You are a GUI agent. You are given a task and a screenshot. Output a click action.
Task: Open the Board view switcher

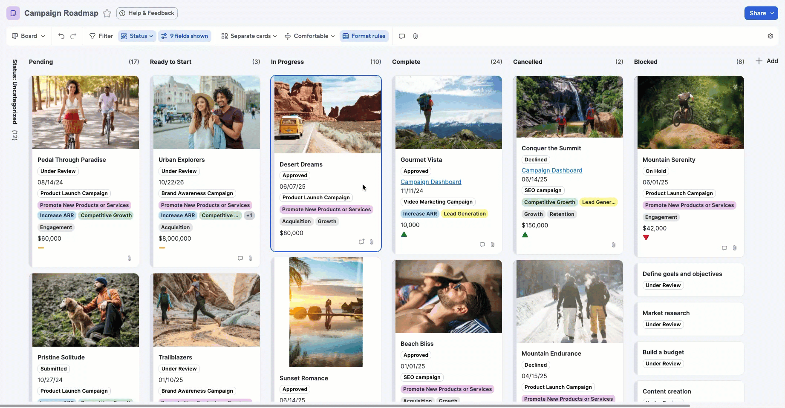pos(28,36)
